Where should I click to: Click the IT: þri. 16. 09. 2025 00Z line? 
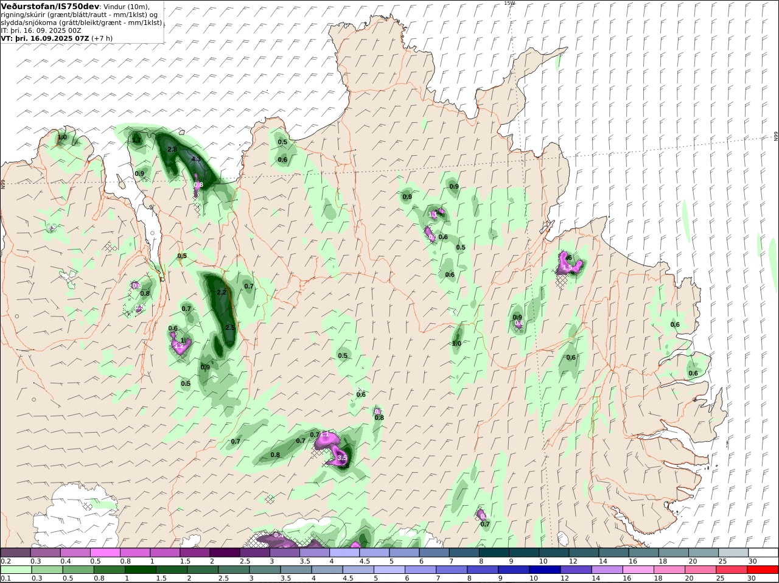41,30
